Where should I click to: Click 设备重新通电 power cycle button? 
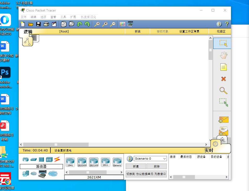tap(63, 150)
